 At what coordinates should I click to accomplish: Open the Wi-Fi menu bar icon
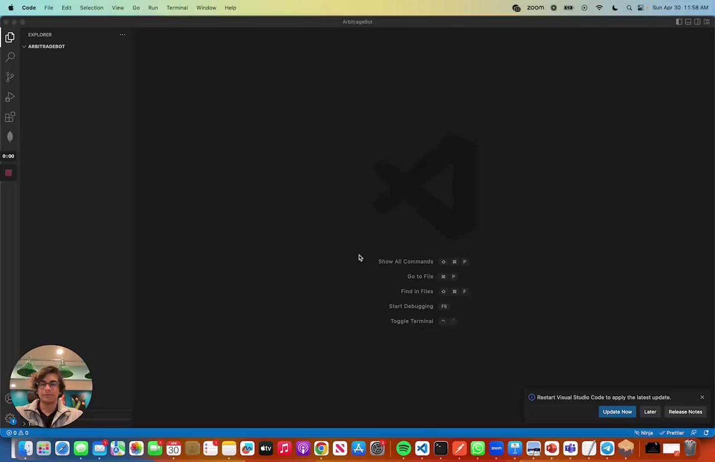[599, 8]
